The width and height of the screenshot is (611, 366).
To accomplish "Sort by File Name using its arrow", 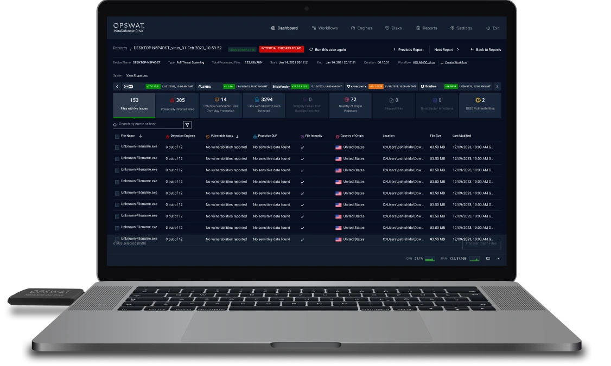I will pyautogui.click(x=141, y=136).
